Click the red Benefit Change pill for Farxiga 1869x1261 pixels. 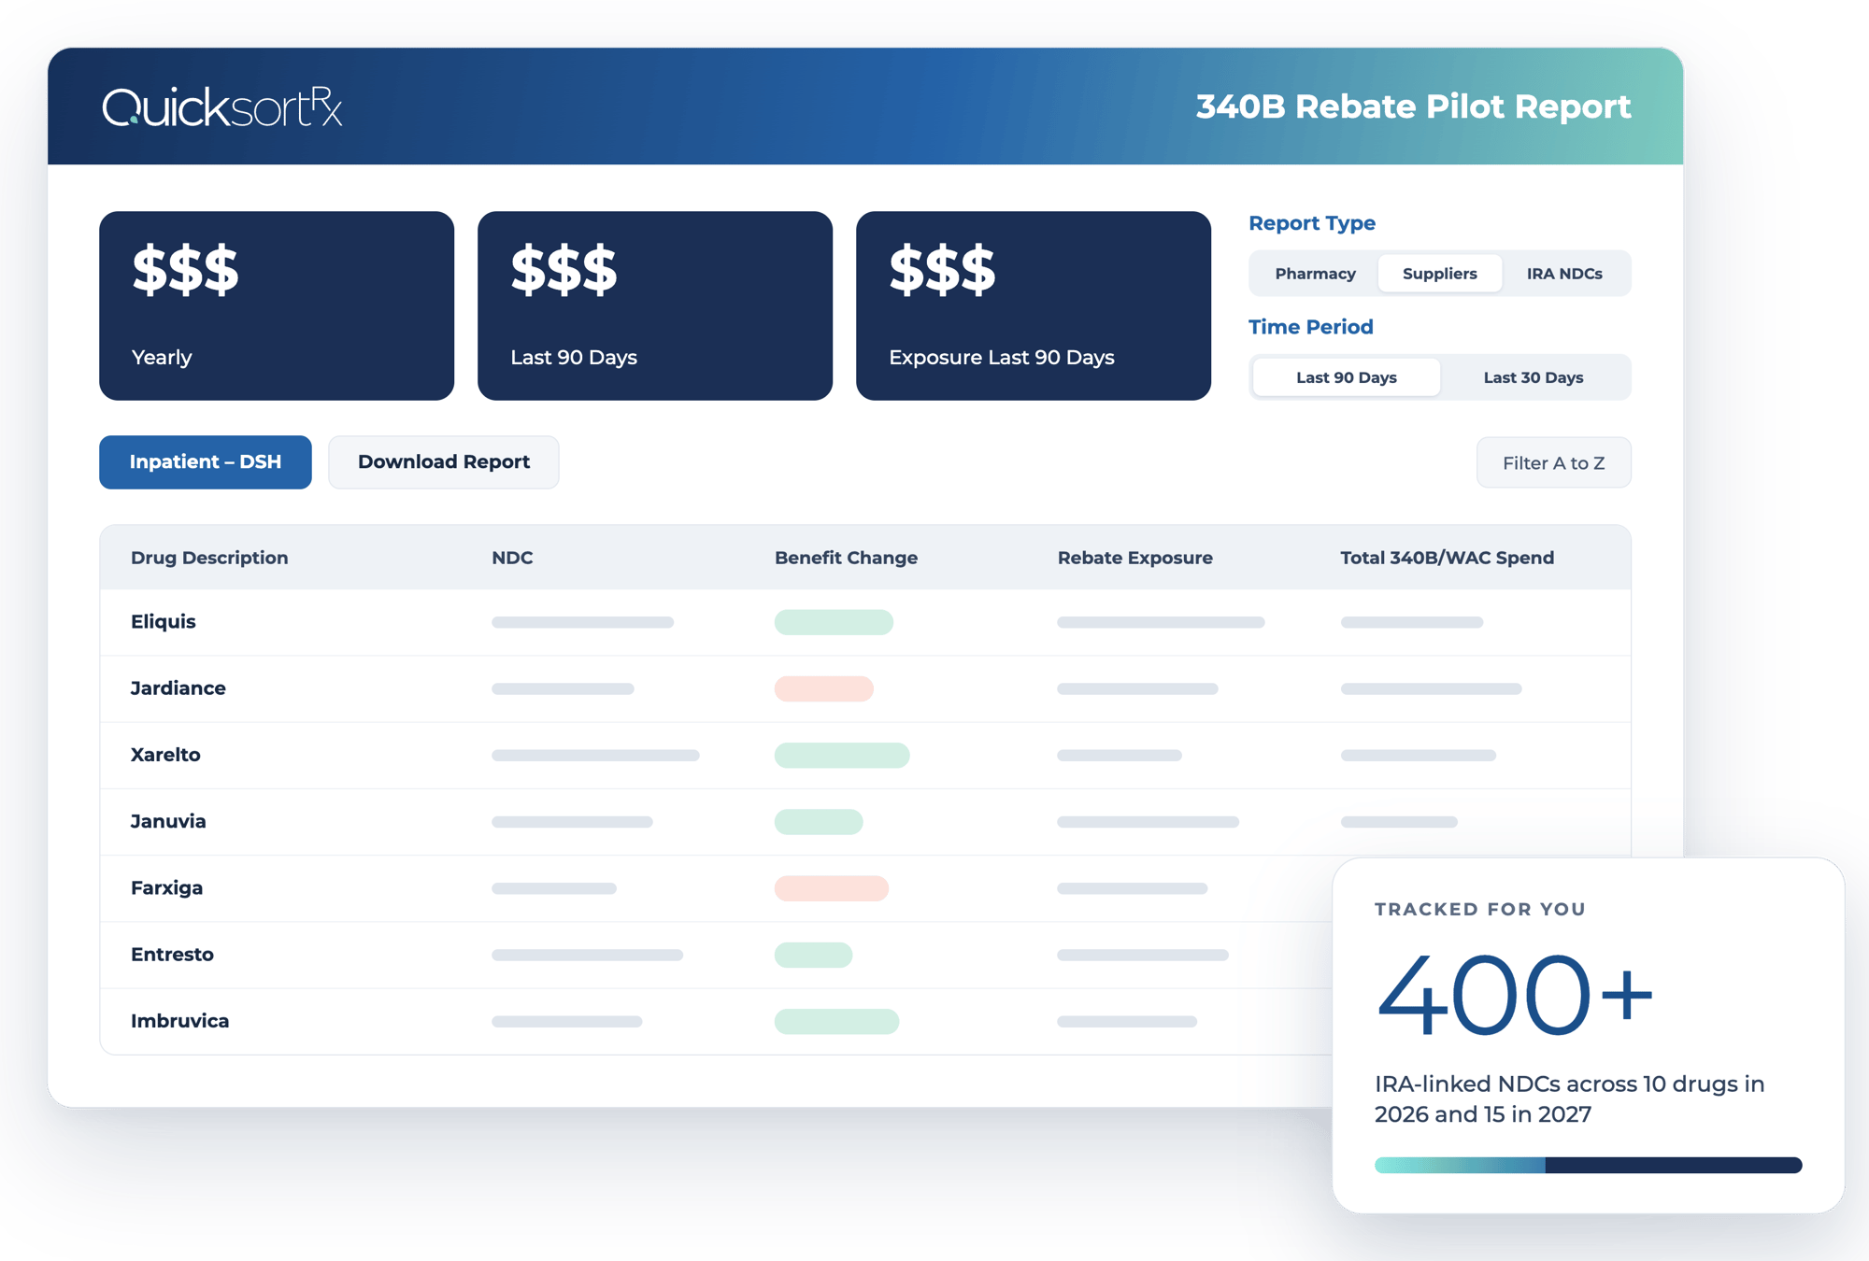[x=831, y=888]
